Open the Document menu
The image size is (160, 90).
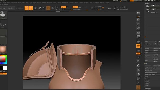[14, 3]
